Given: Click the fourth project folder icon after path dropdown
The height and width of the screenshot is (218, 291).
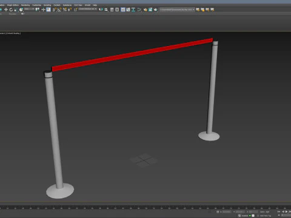Looking at the screenshot, I should 212,10.
